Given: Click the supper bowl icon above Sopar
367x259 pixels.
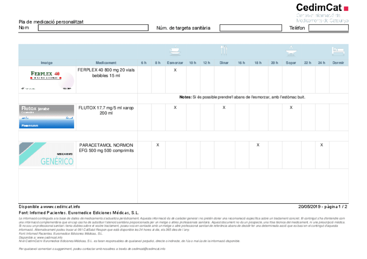Looking at the screenshot, I should pyautogui.click(x=291, y=51).
